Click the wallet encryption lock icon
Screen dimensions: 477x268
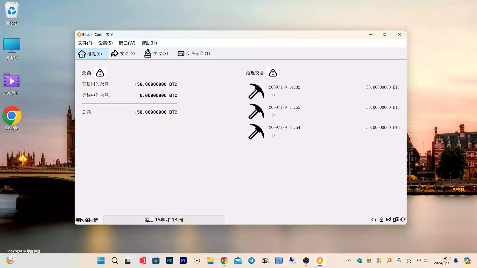[381, 220]
